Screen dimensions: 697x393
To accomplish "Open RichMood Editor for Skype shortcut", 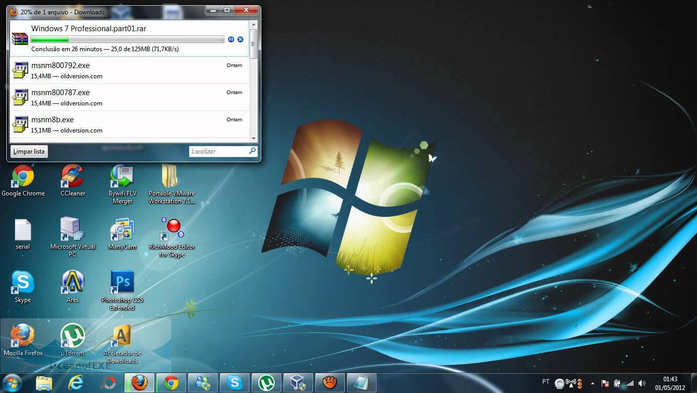I will pos(172,237).
